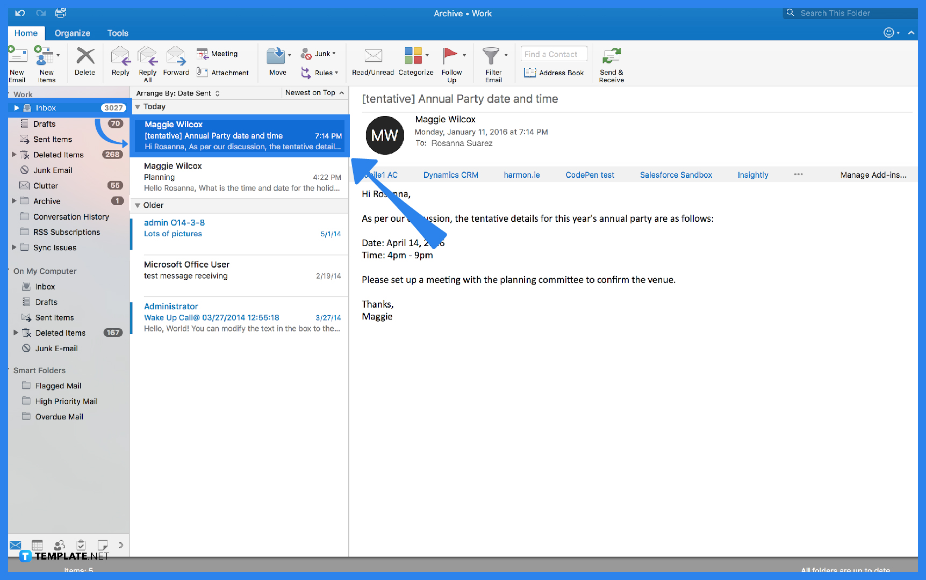Click Manage Add-ins in the add-in bar
Screen dimensions: 926x580
pos(873,175)
